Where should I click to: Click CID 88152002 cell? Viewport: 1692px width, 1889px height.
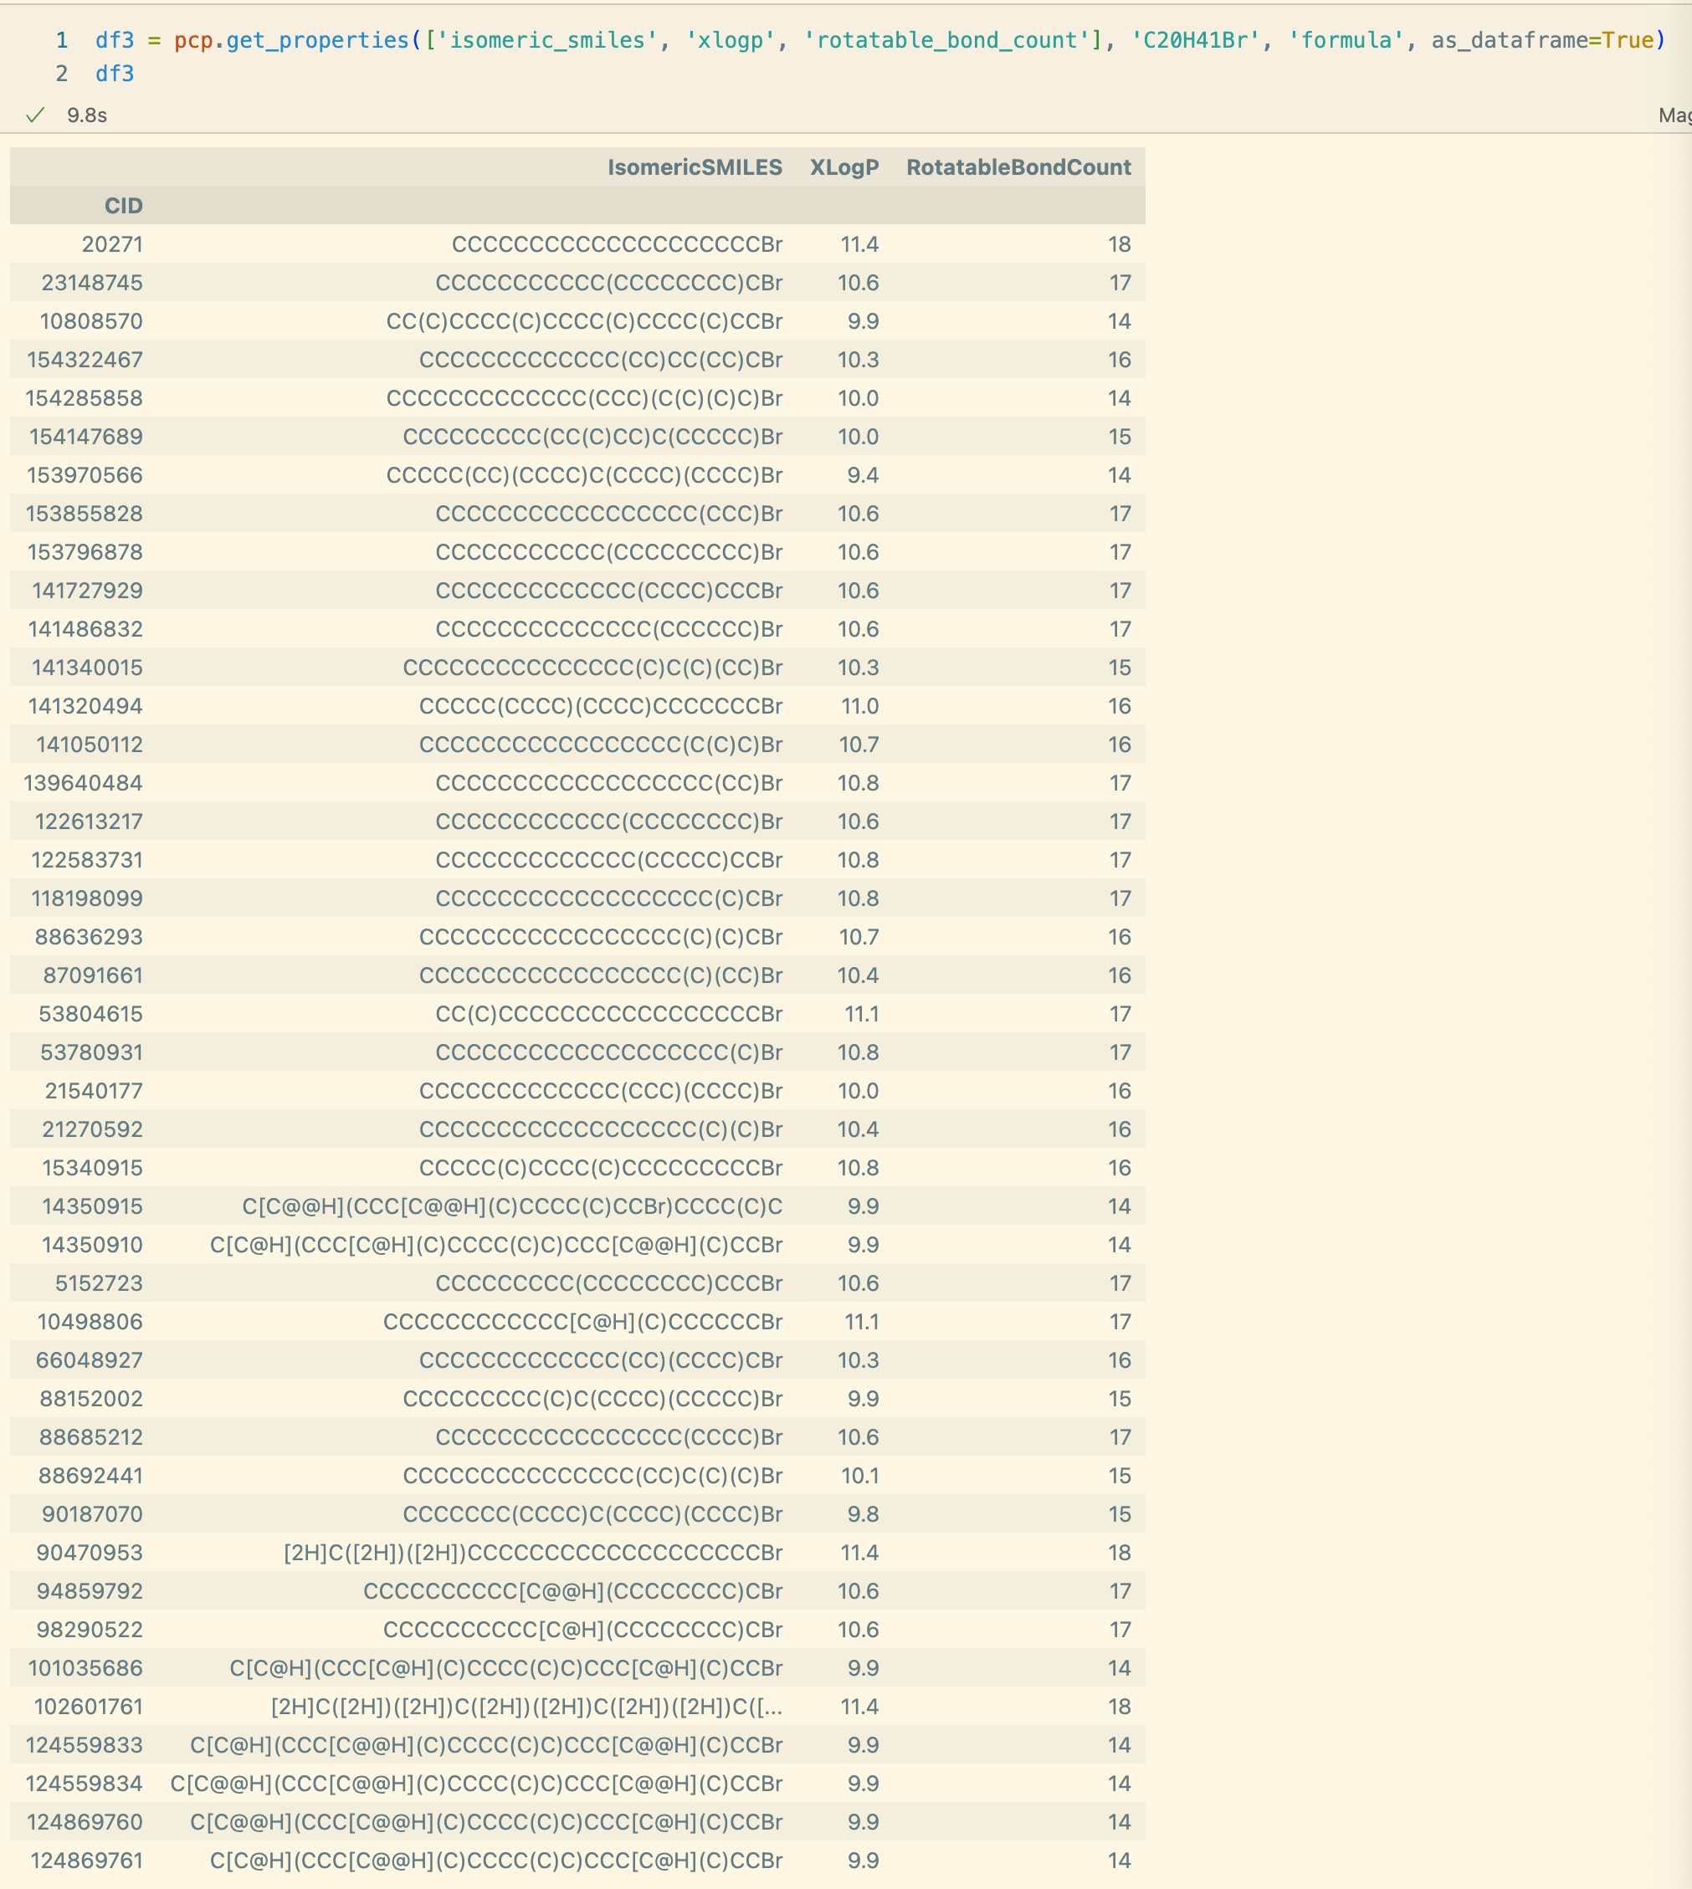tap(91, 1399)
